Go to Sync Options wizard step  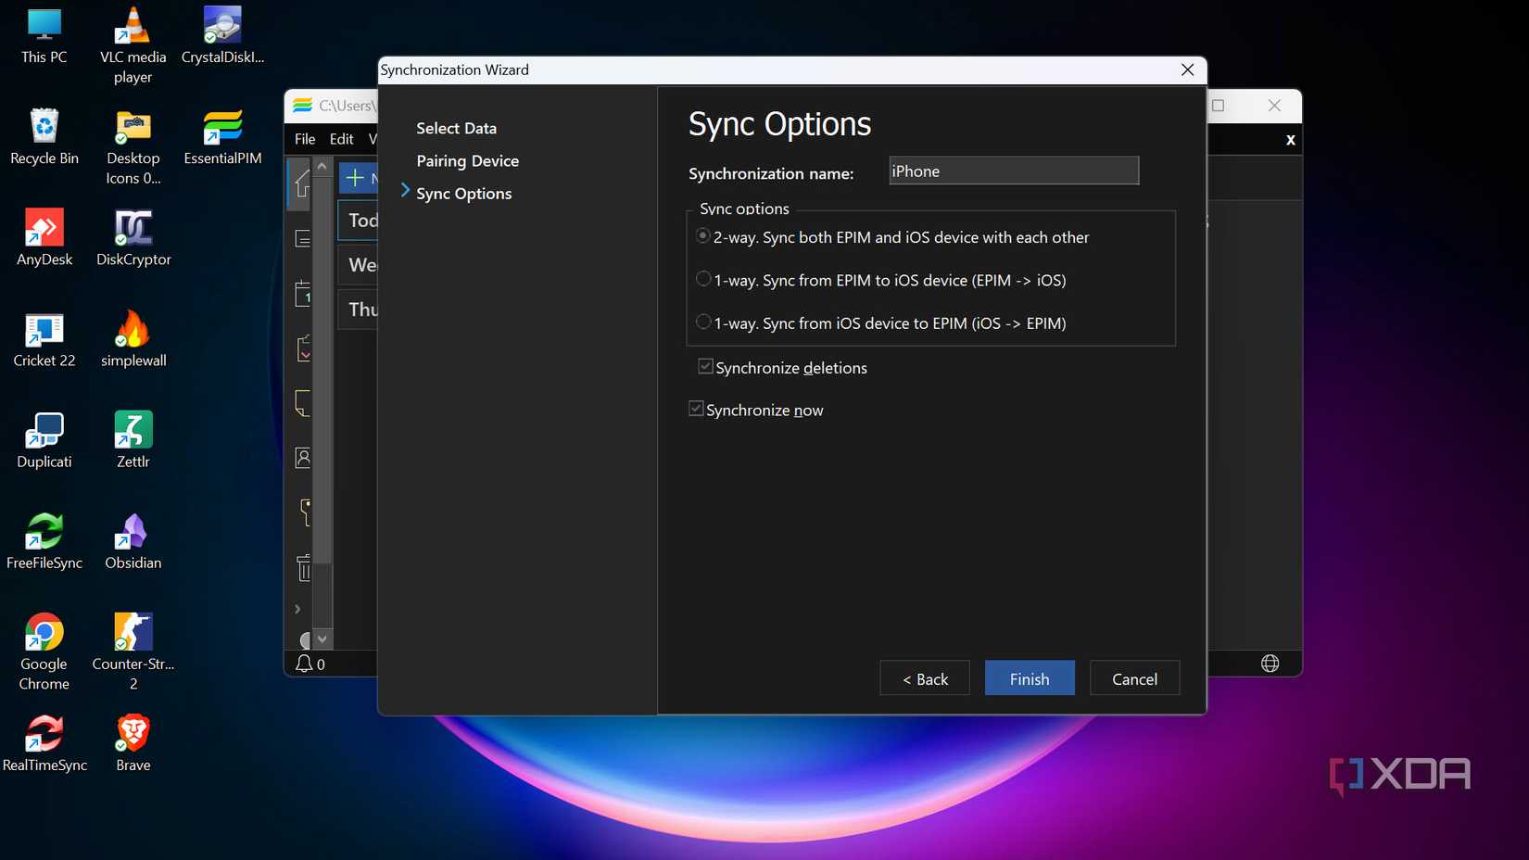pyautogui.click(x=463, y=194)
